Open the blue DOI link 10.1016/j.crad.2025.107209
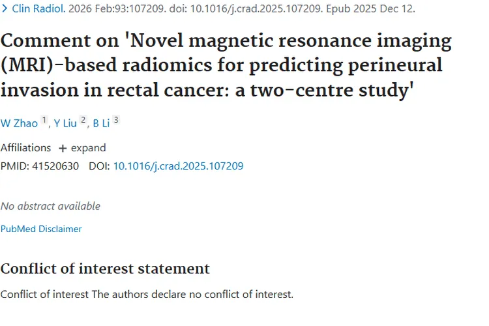This screenshot has height=326, width=489. [x=178, y=166]
